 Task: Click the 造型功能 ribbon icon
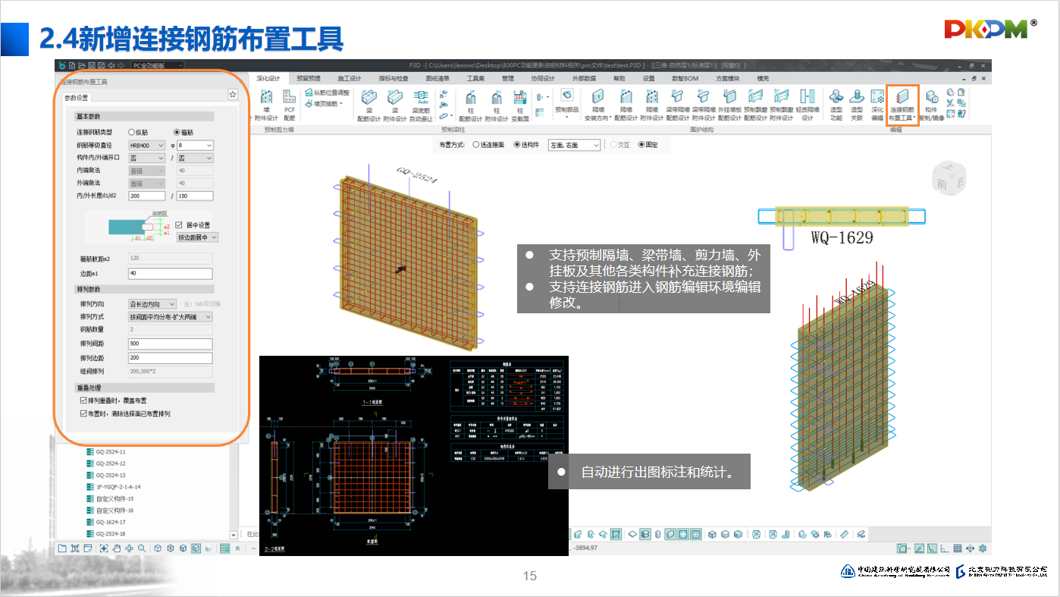coord(836,105)
